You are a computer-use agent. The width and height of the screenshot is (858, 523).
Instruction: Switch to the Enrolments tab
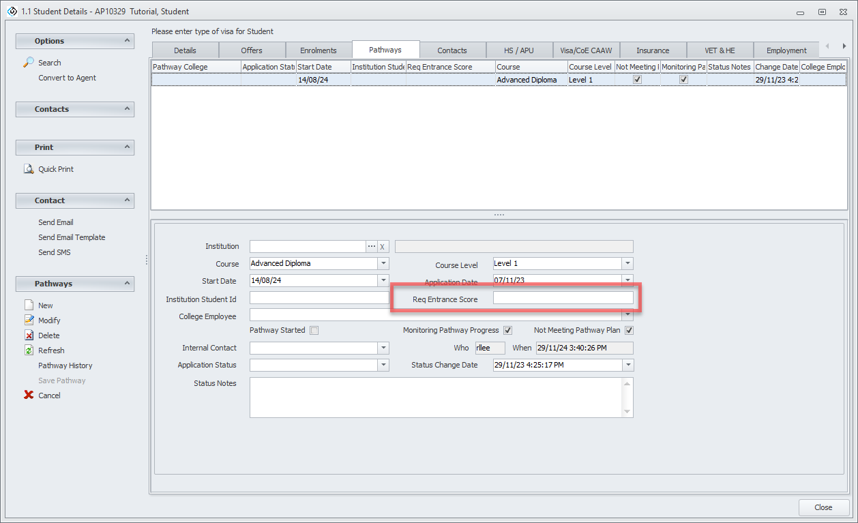[x=319, y=50]
